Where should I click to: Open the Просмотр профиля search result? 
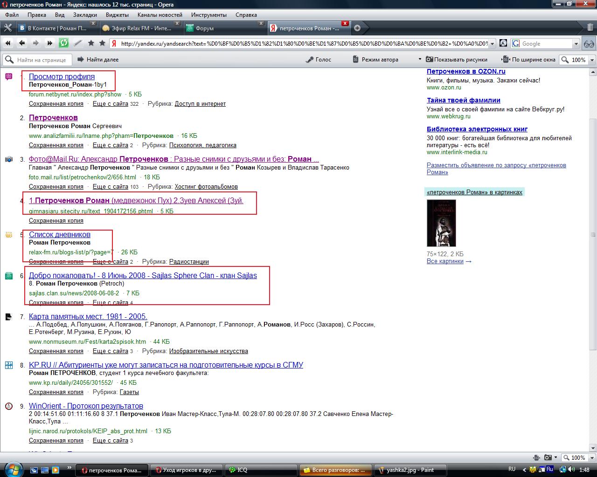click(62, 76)
